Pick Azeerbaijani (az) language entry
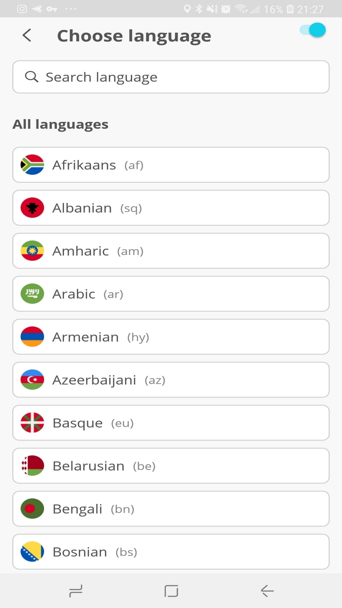342x608 pixels. (x=171, y=380)
